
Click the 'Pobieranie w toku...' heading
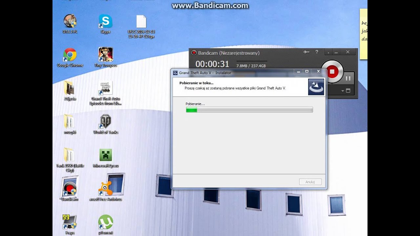196,83
